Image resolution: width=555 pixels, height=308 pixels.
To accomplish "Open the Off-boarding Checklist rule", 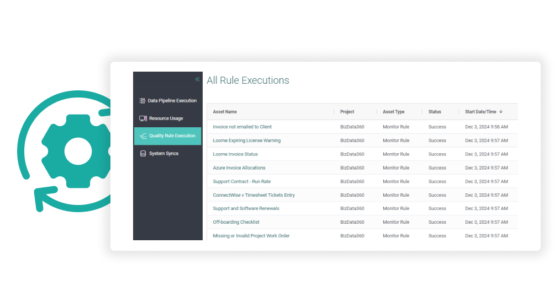I will (x=236, y=222).
